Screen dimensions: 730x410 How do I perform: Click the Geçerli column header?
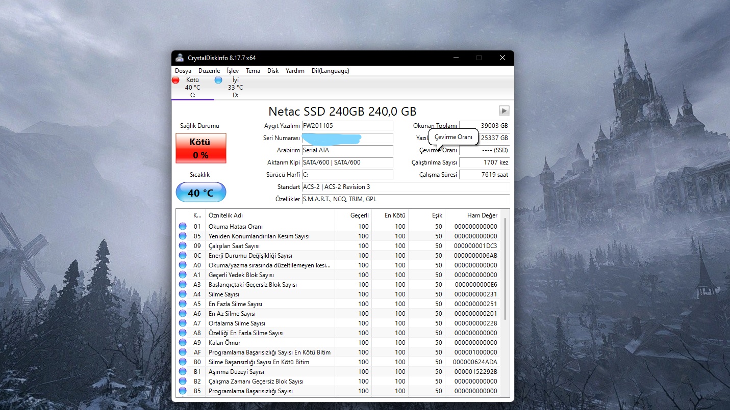[x=353, y=215]
